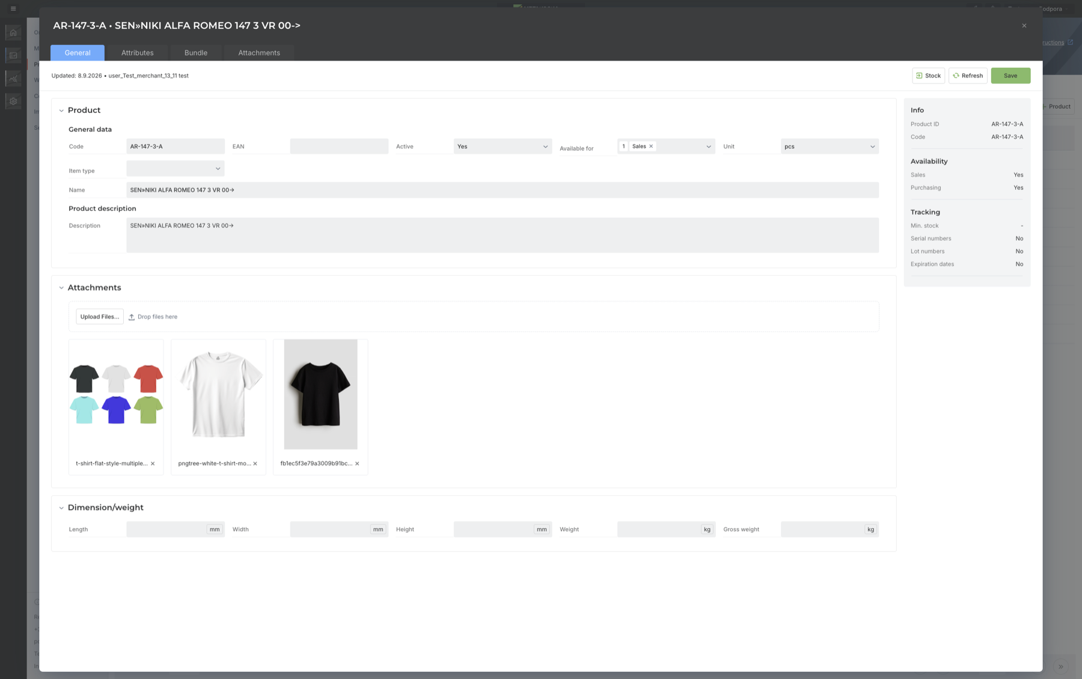Click the Product ID value AR-147-3-A

(1007, 124)
